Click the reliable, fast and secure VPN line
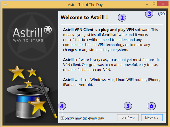Viewport: 170px width, 127px height. coord(87,70)
